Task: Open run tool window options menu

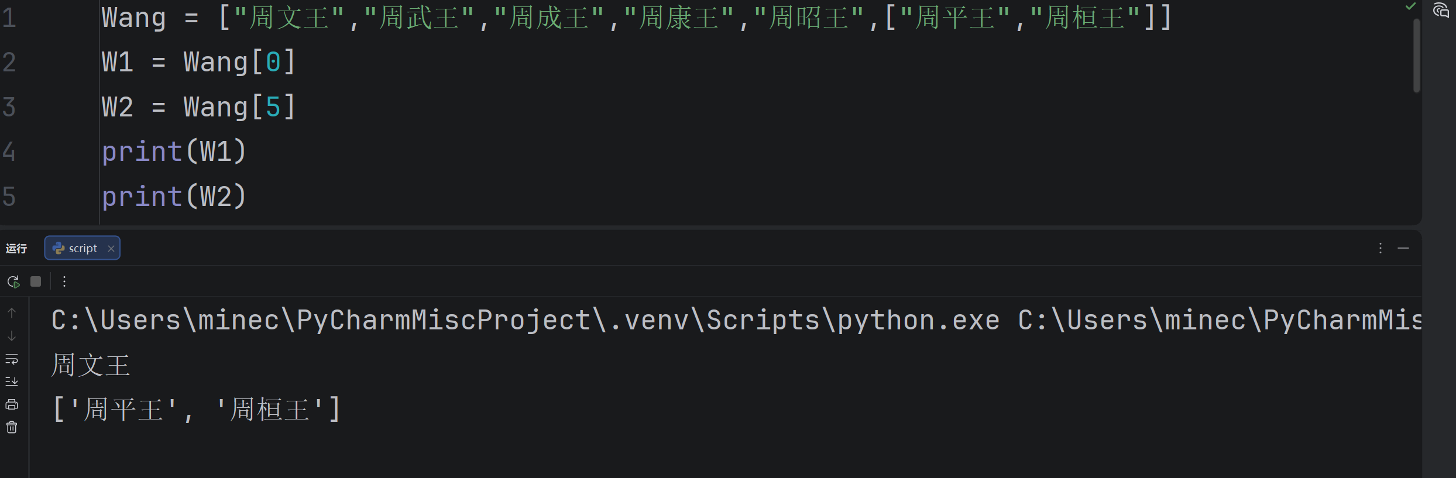Action: click(1381, 248)
